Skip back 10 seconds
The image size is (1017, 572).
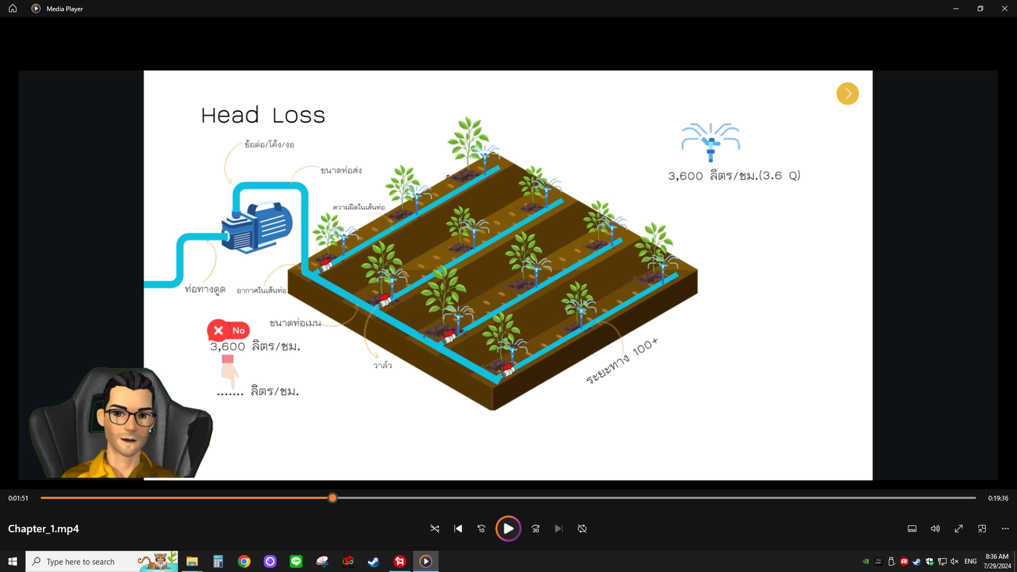pos(481,529)
